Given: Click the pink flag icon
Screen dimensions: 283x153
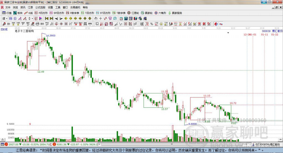Looking at the screenshot, I should click(x=41, y=19).
